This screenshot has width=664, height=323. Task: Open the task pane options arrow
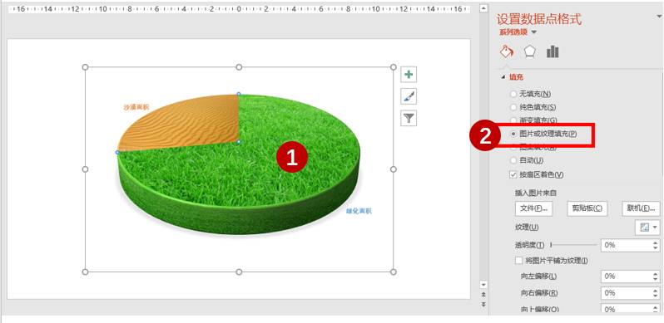659,17
